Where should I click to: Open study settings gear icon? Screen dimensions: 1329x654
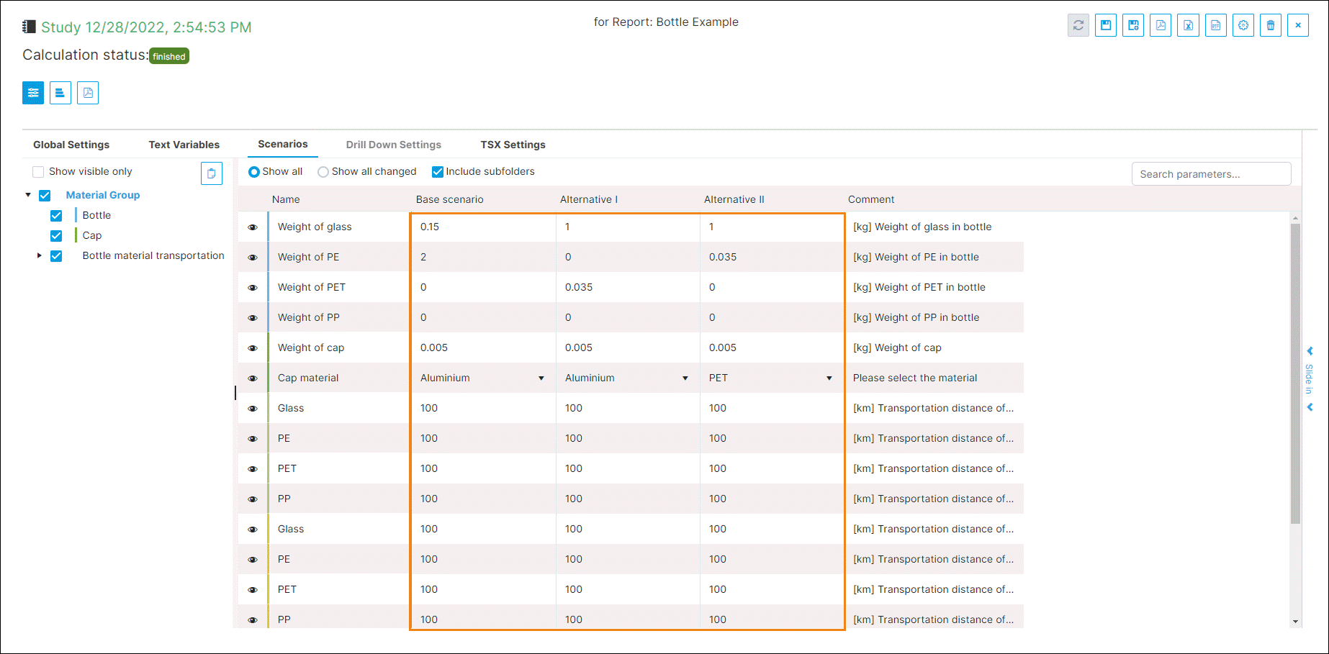(x=1243, y=25)
